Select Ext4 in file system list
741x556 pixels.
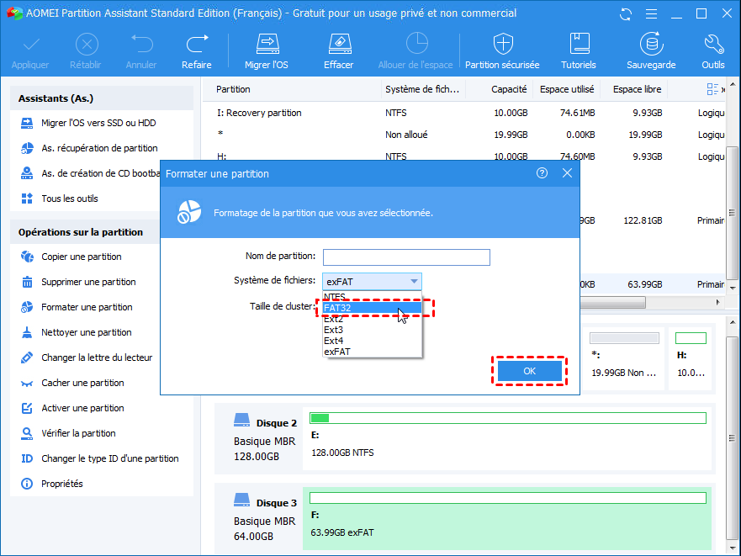372,341
